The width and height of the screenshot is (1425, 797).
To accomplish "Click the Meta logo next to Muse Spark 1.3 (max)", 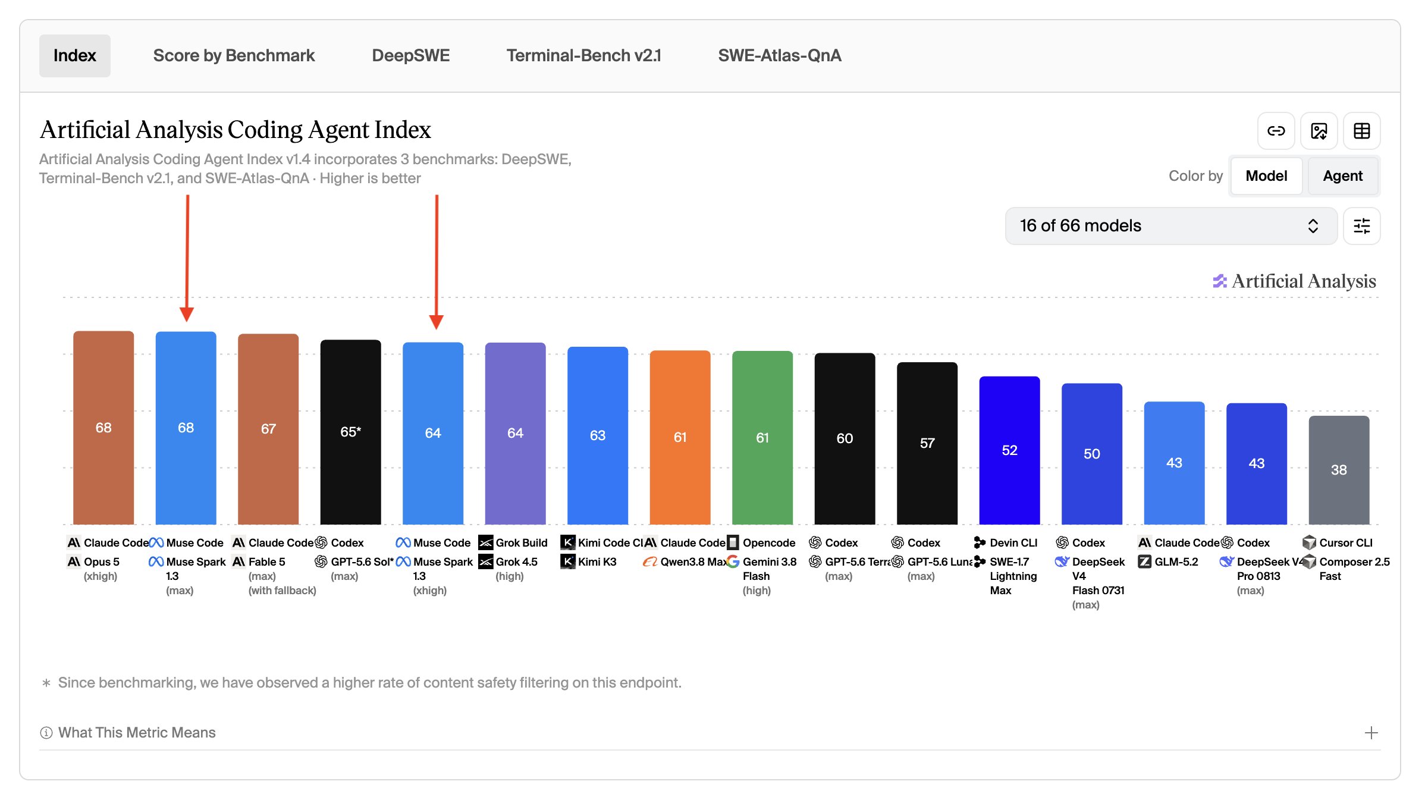I will 156,561.
